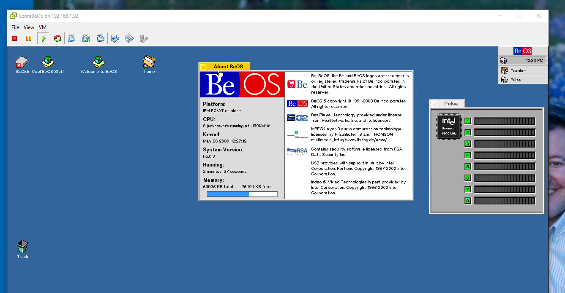This screenshot has height=293, width=565.
Task: Click the memory usage bar in About BeOS
Action: [242, 194]
